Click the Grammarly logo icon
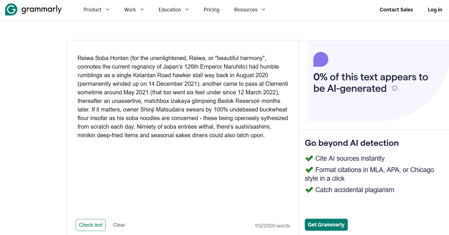This screenshot has width=449, height=235. click(x=11, y=9)
